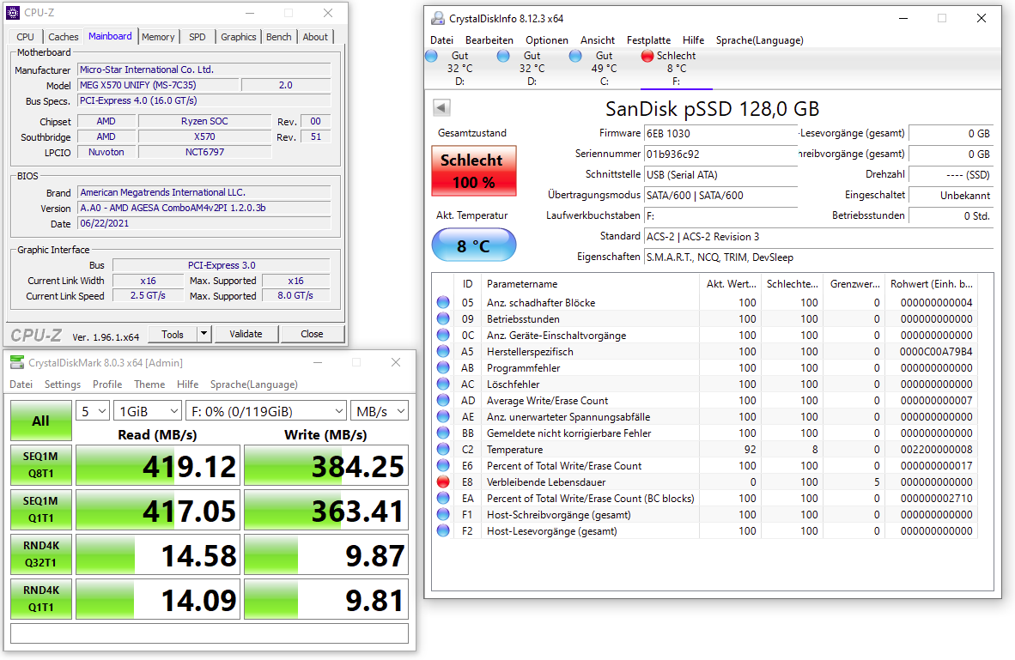
Task: Click status orb for 0C Geräte-Einschaltvorgänge
Action: coord(443,335)
